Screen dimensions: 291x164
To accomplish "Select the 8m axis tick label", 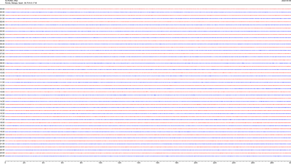I will (x=81, y=163).
